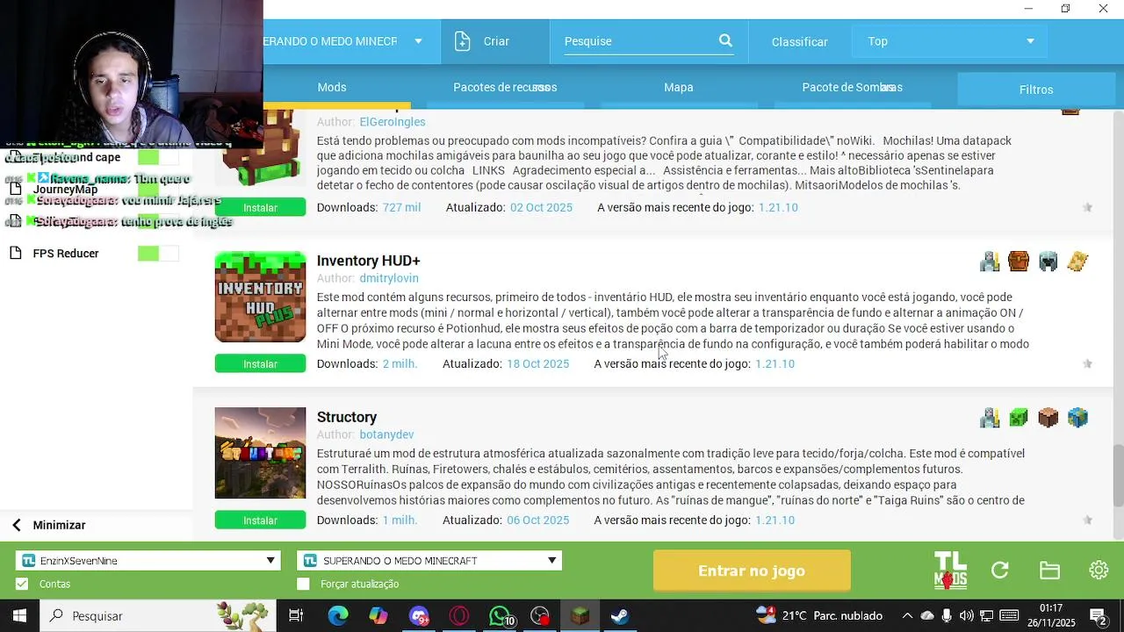Click the globe category icon on Structory
1124x632 pixels.
point(1078,418)
